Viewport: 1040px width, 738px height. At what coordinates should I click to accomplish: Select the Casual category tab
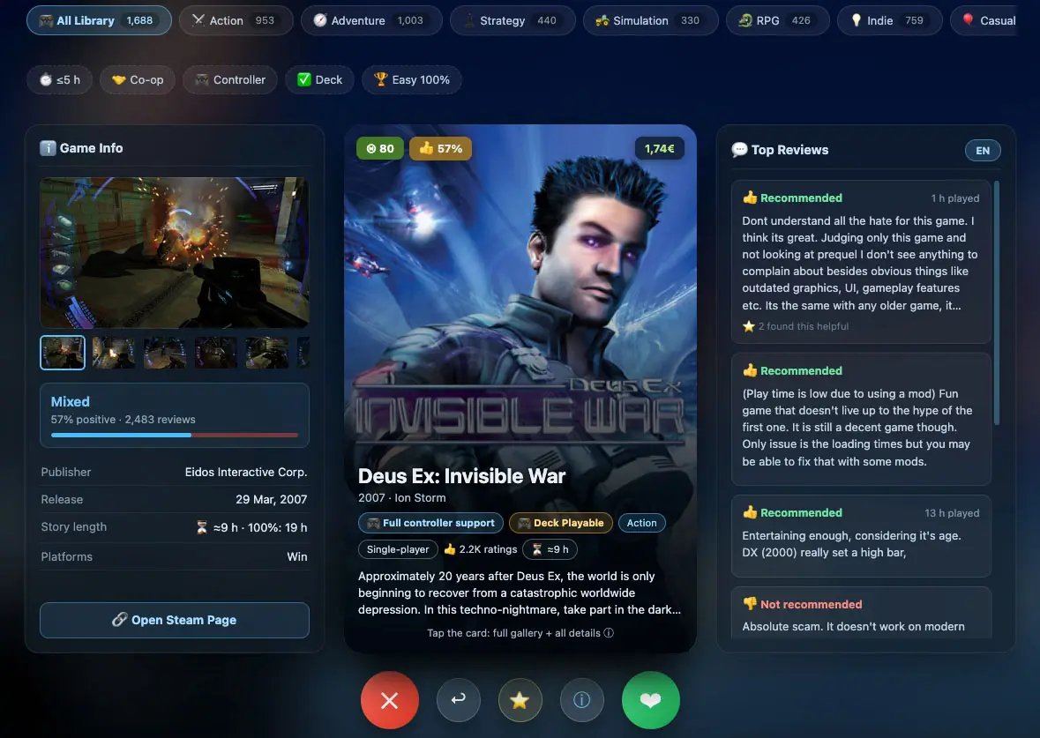(985, 20)
